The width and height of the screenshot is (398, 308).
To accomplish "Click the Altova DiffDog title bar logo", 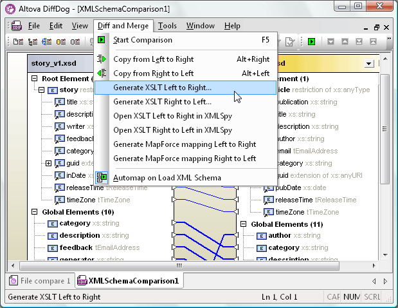I will click(10, 9).
